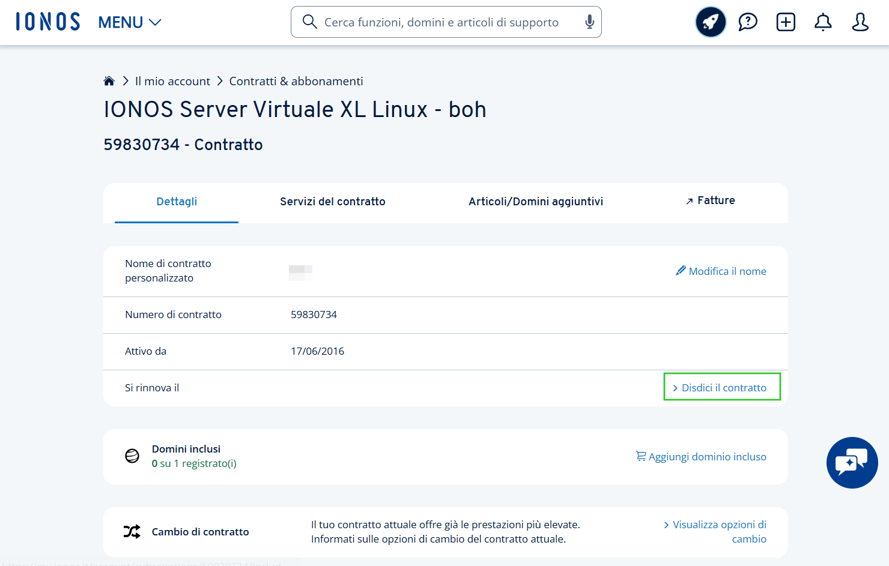Click the shopping cart icon near Aggiungi dominio

(641, 456)
